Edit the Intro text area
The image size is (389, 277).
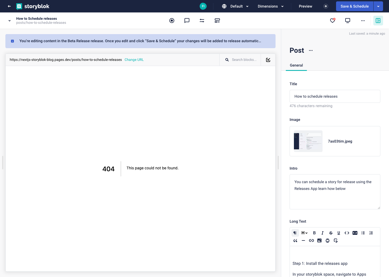[335, 192]
